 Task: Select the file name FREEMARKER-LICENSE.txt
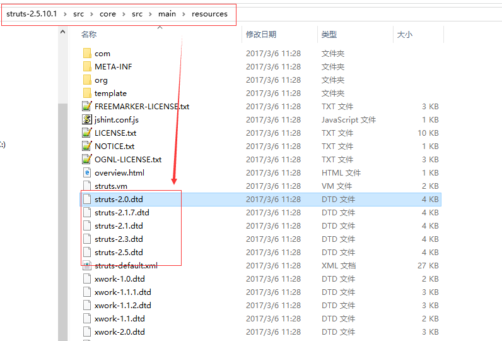click(142, 106)
